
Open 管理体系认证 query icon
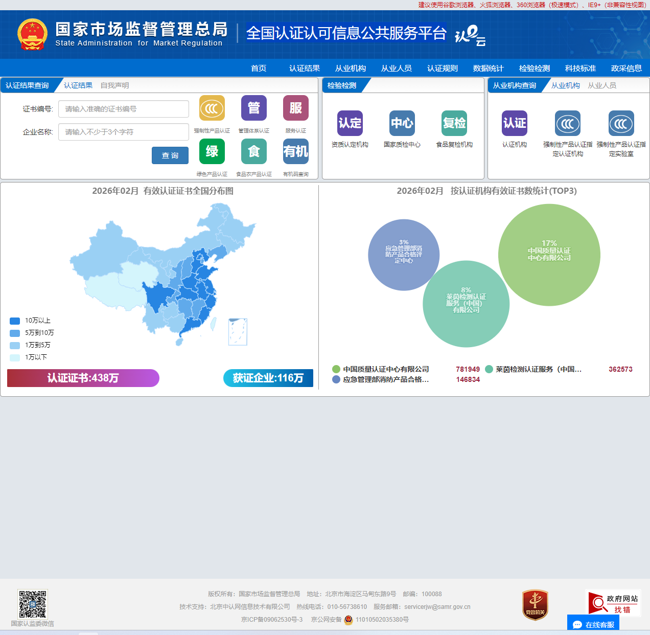[253, 108]
